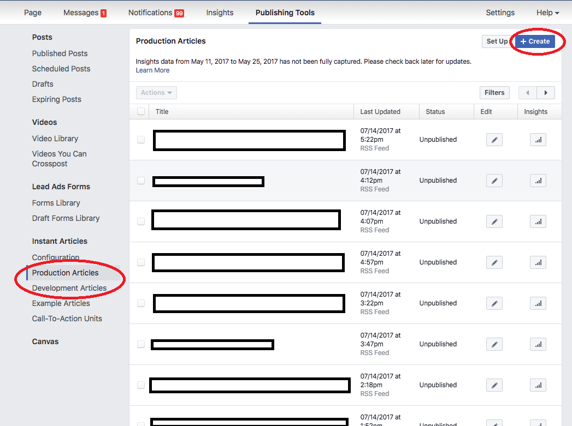Check the box for the 3:22pm article

click(141, 303)
